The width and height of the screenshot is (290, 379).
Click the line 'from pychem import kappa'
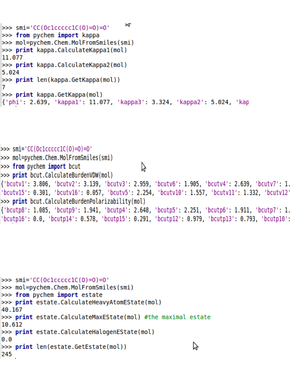tap(58, 35)
